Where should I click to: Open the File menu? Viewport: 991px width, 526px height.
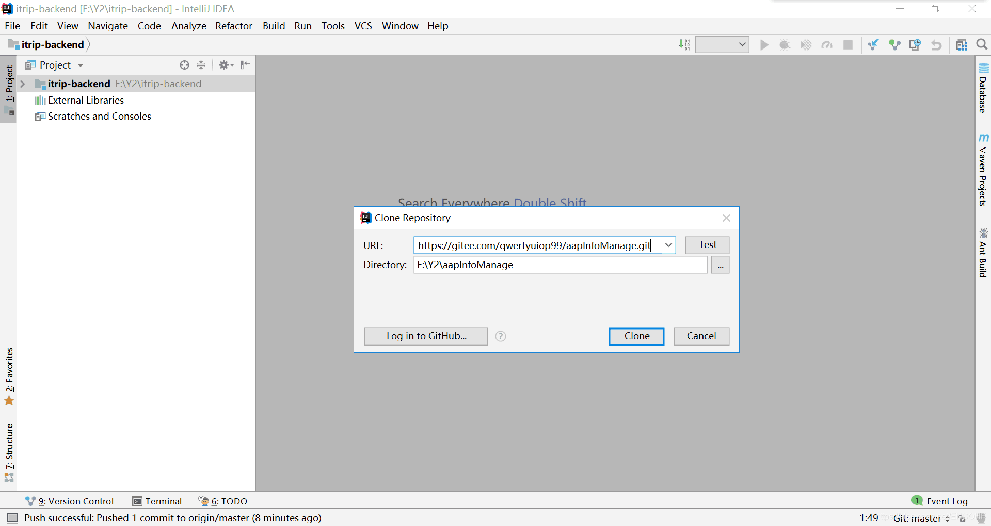(x=12, y=26)
